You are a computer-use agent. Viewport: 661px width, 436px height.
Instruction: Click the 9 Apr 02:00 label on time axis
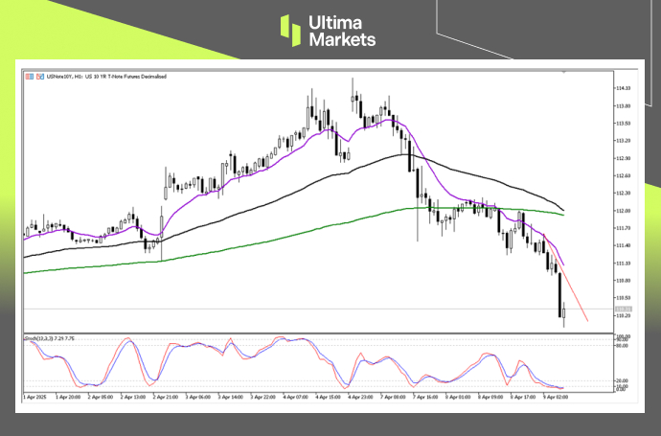(x=557, y=395)
